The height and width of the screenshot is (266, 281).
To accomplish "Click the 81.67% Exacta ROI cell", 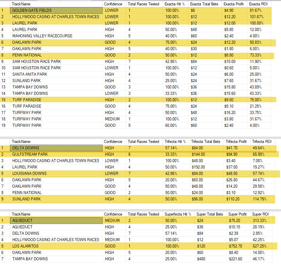I will [259, 10].
